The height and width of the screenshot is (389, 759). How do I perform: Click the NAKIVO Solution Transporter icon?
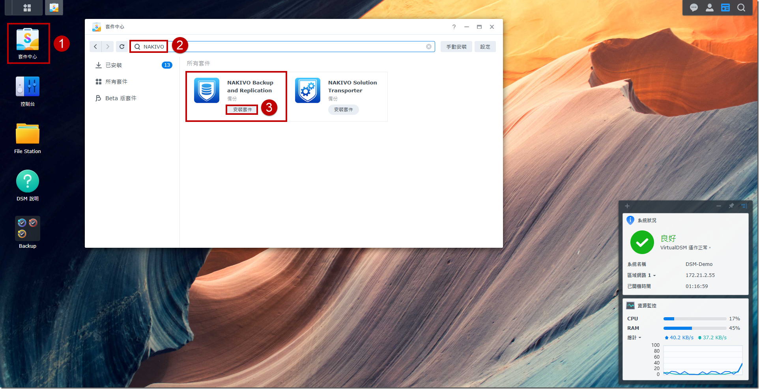click(308, 90)
